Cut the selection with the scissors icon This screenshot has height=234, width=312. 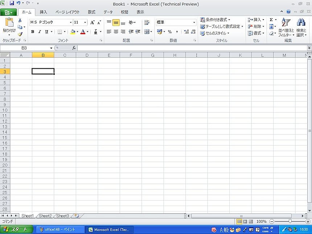pyautogui.click(x=20, y=20)
